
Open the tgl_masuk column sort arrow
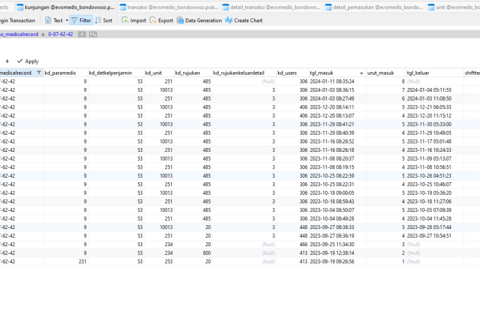361,73
